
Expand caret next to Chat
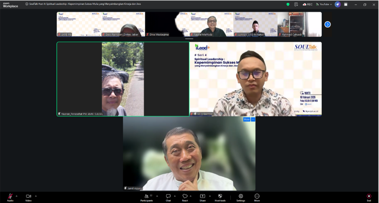(x=175, y=196)
